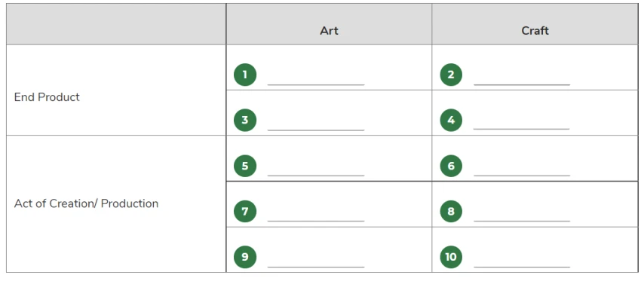
Task: Focus the answer blank next to number 4
Action: tap(522, 129)
